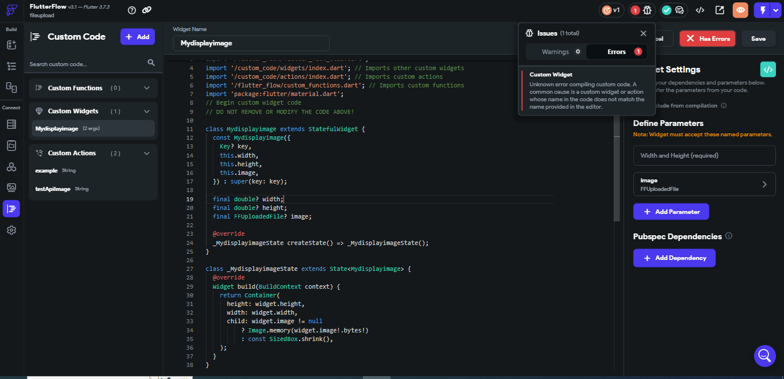784x379 pixels.
Task: Click the green checkmark status icon
Action: 667,10
